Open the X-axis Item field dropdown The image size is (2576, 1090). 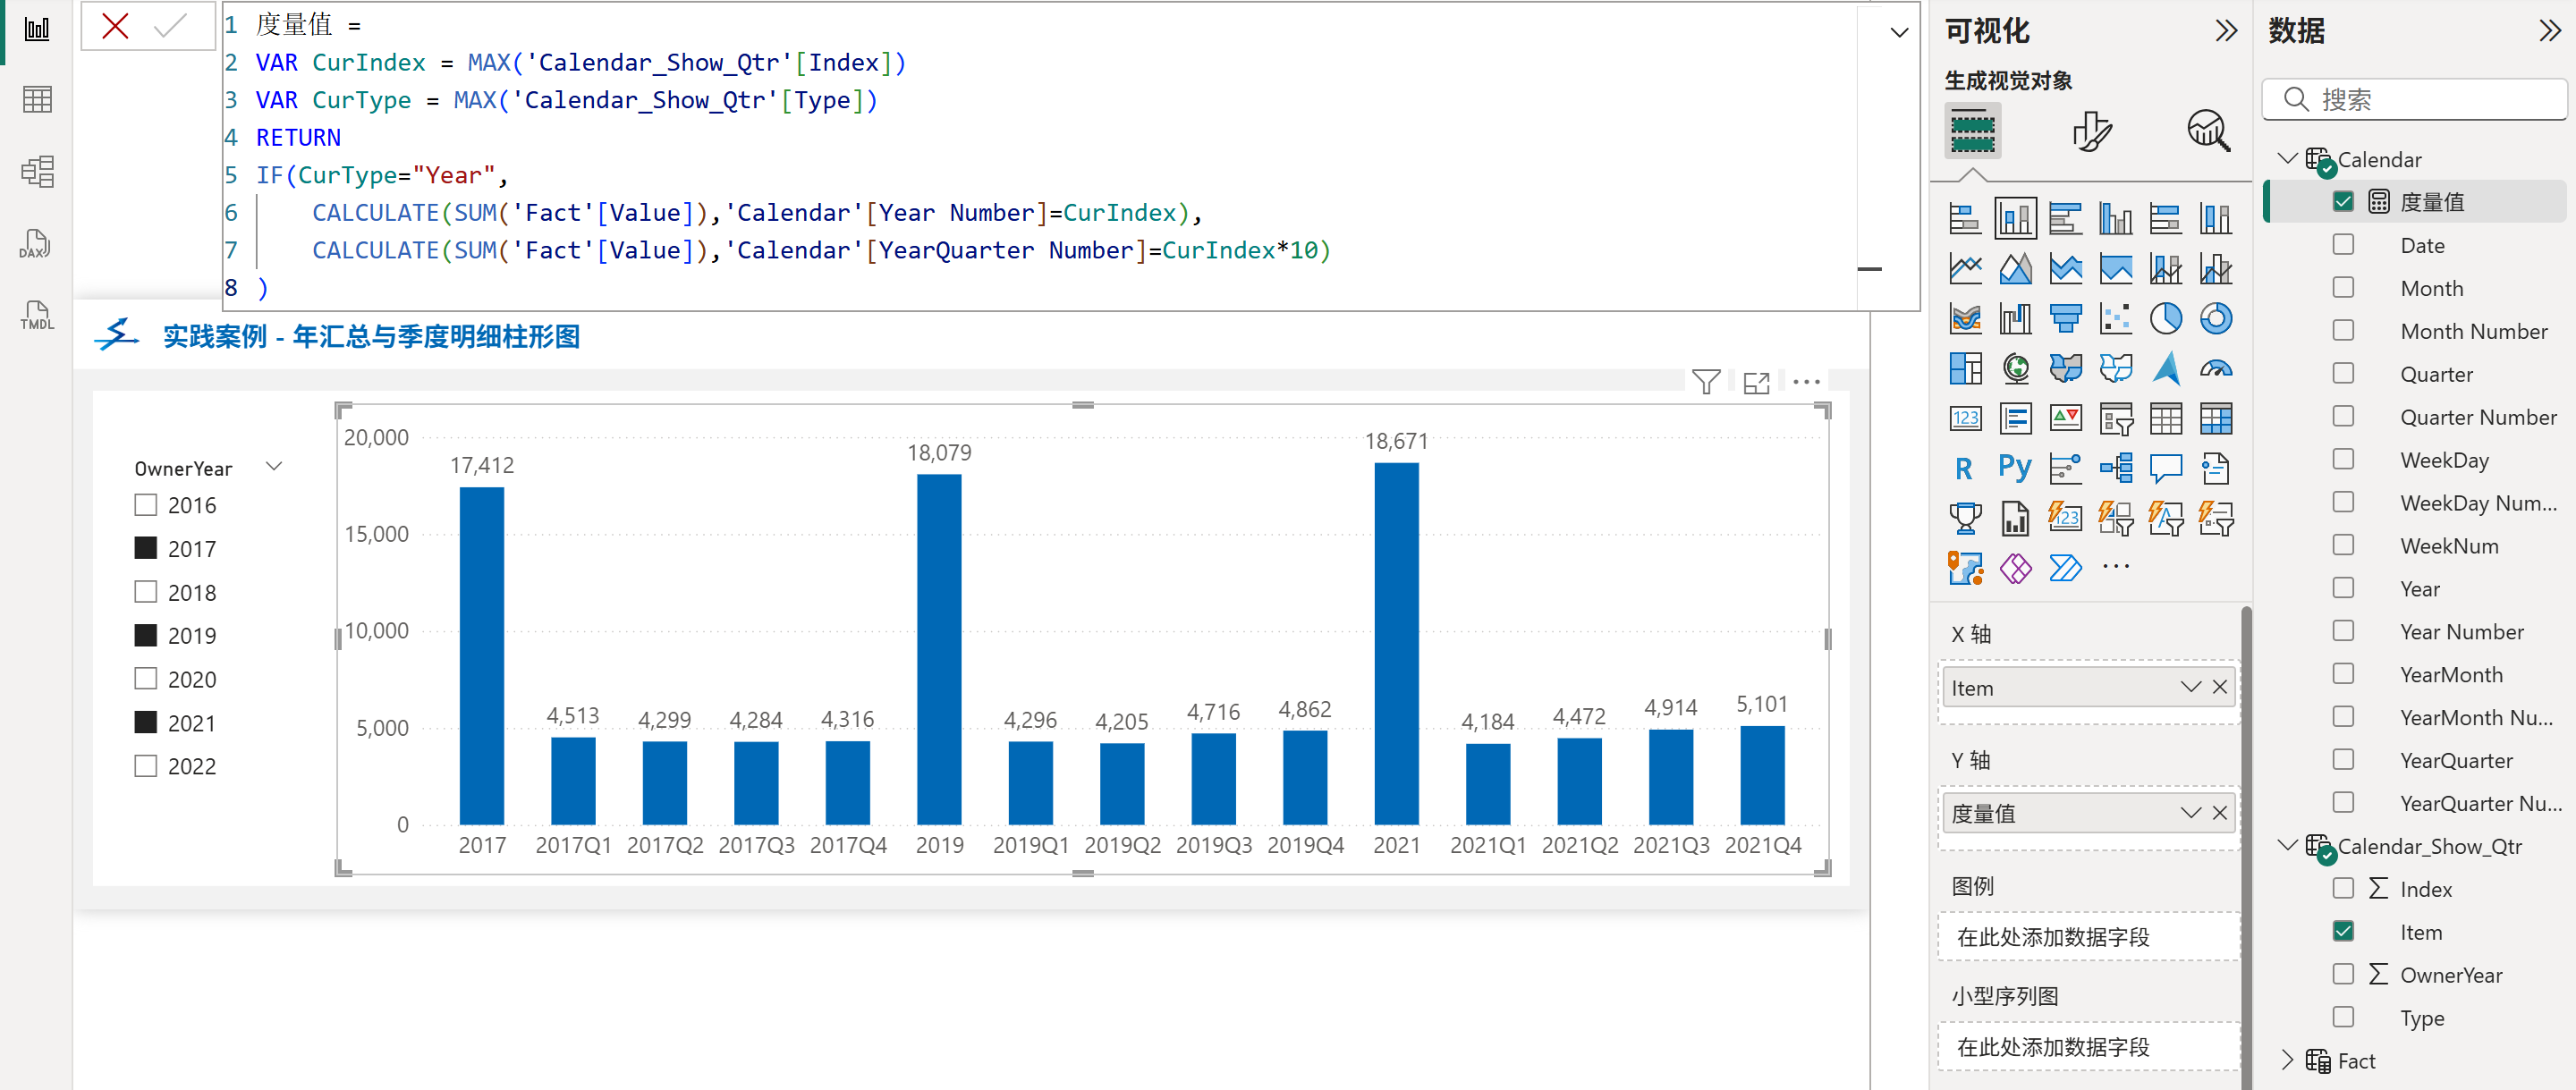click(2190, 687)
